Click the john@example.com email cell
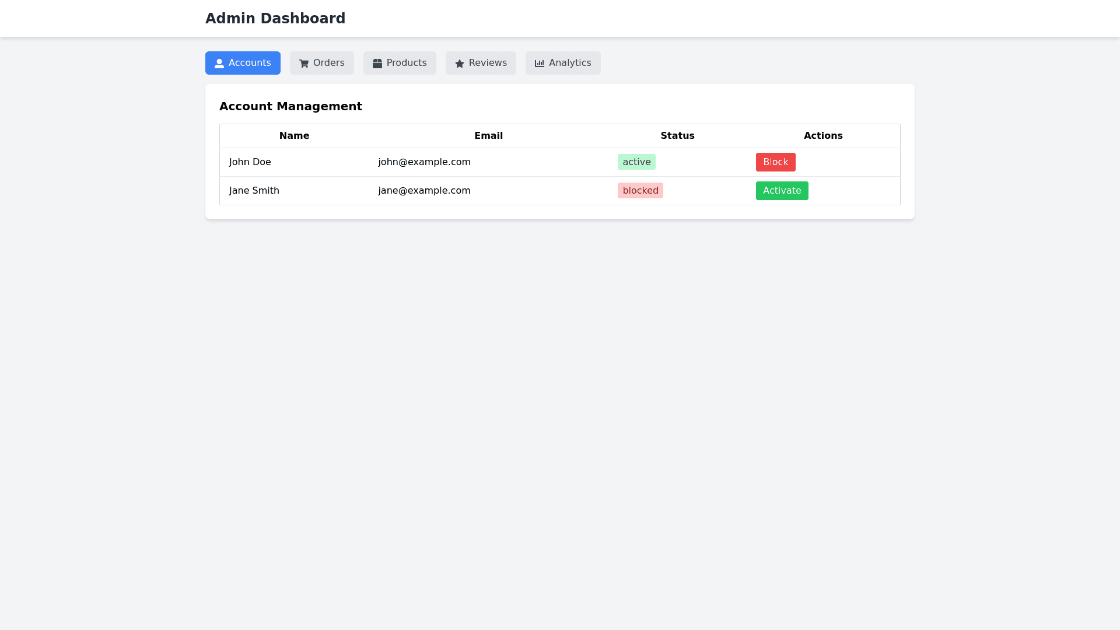This screenshot has width=1120, height=630. coord(424,162)
